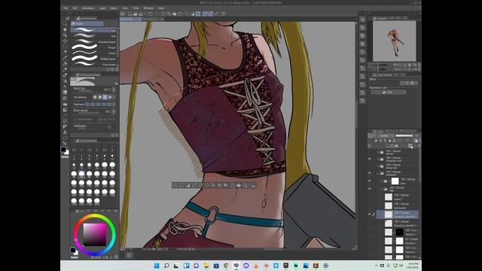This screenshot has height=271, width=482.
Task: Select the Hand move tool
Action: (65, 29)
